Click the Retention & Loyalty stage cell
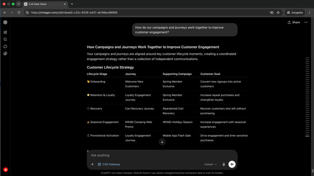Image resolution: width=314 pixels, height=176 pixels. (101, 95)
